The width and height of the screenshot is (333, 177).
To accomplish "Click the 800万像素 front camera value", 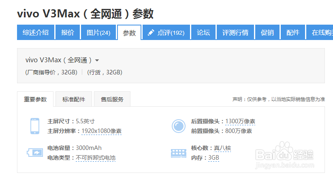I will pyautogui.click(x=239, y=131).
